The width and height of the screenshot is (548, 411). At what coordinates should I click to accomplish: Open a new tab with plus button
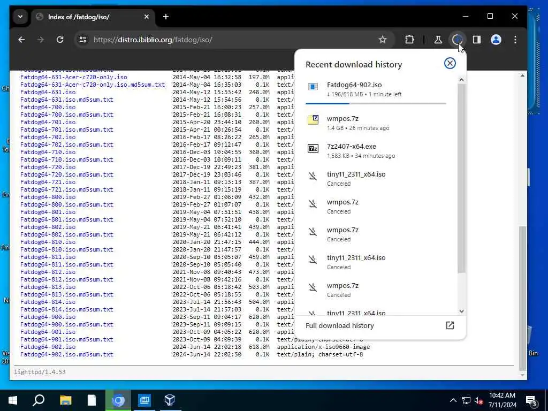[x=166, y=17]
